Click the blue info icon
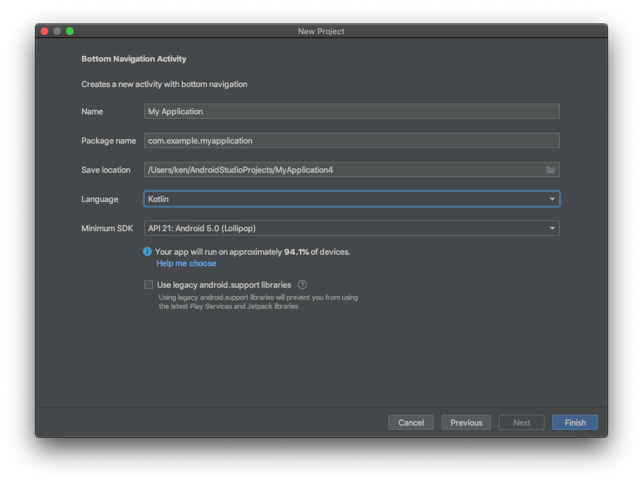 click(147, 252)
